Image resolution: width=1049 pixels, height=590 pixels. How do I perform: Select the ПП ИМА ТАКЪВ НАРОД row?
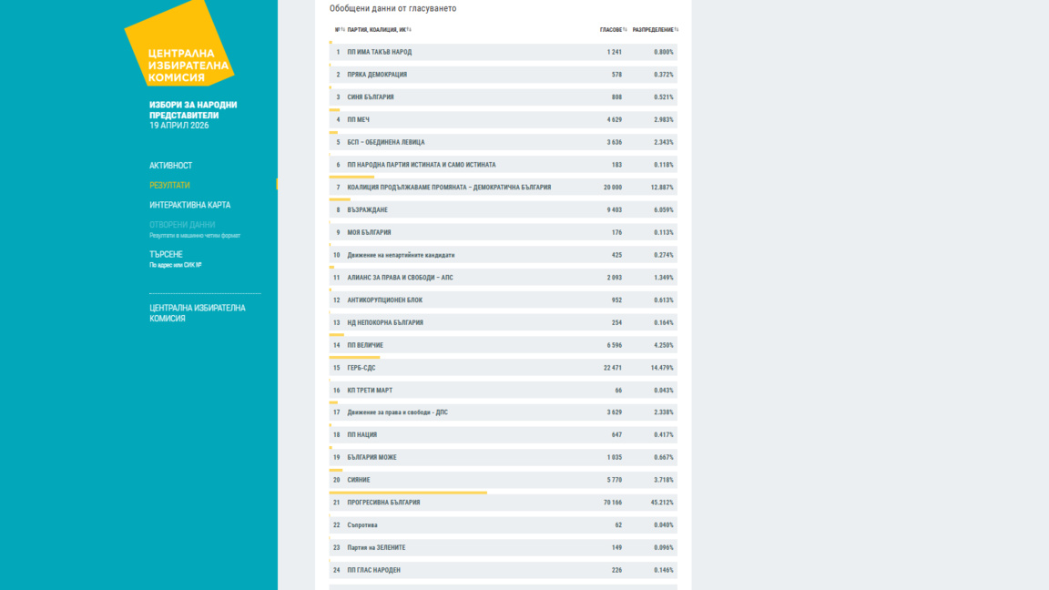[503, 52]
